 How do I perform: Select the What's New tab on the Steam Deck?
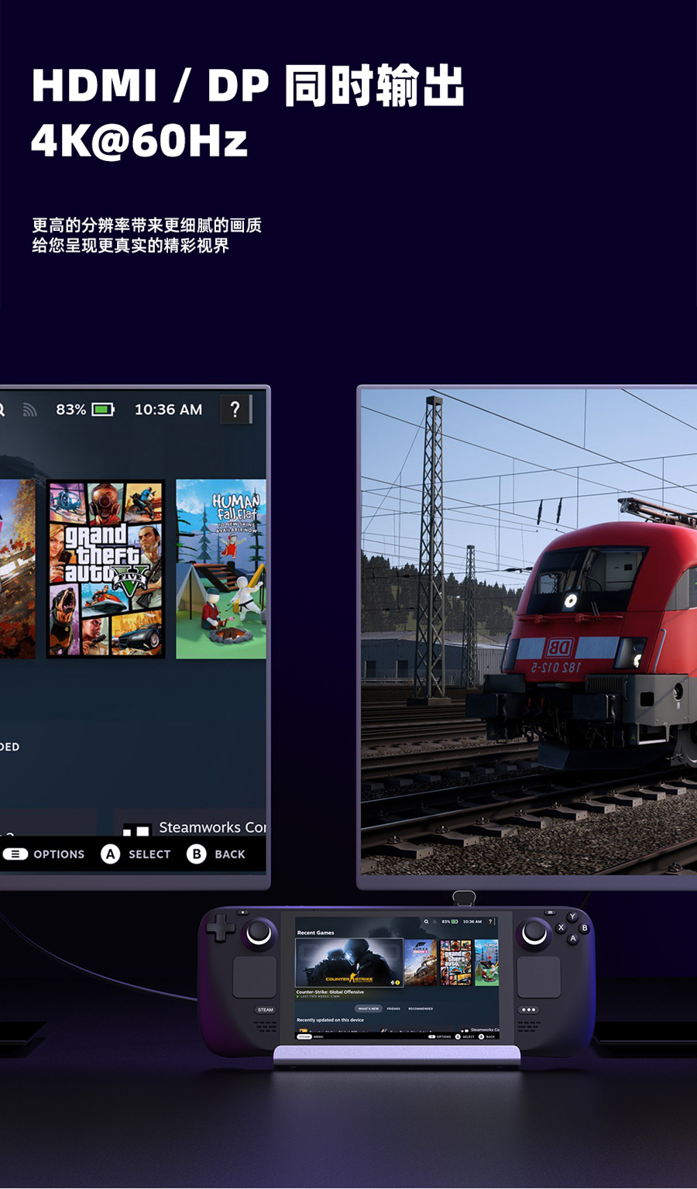point(369,1009)
